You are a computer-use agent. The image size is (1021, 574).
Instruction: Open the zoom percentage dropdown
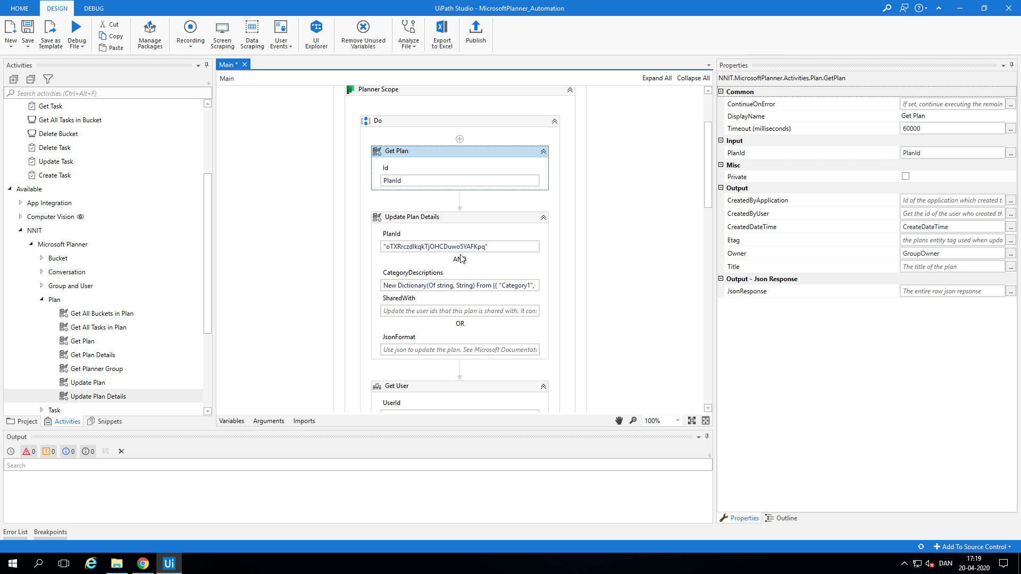click(x=677, y=420)
